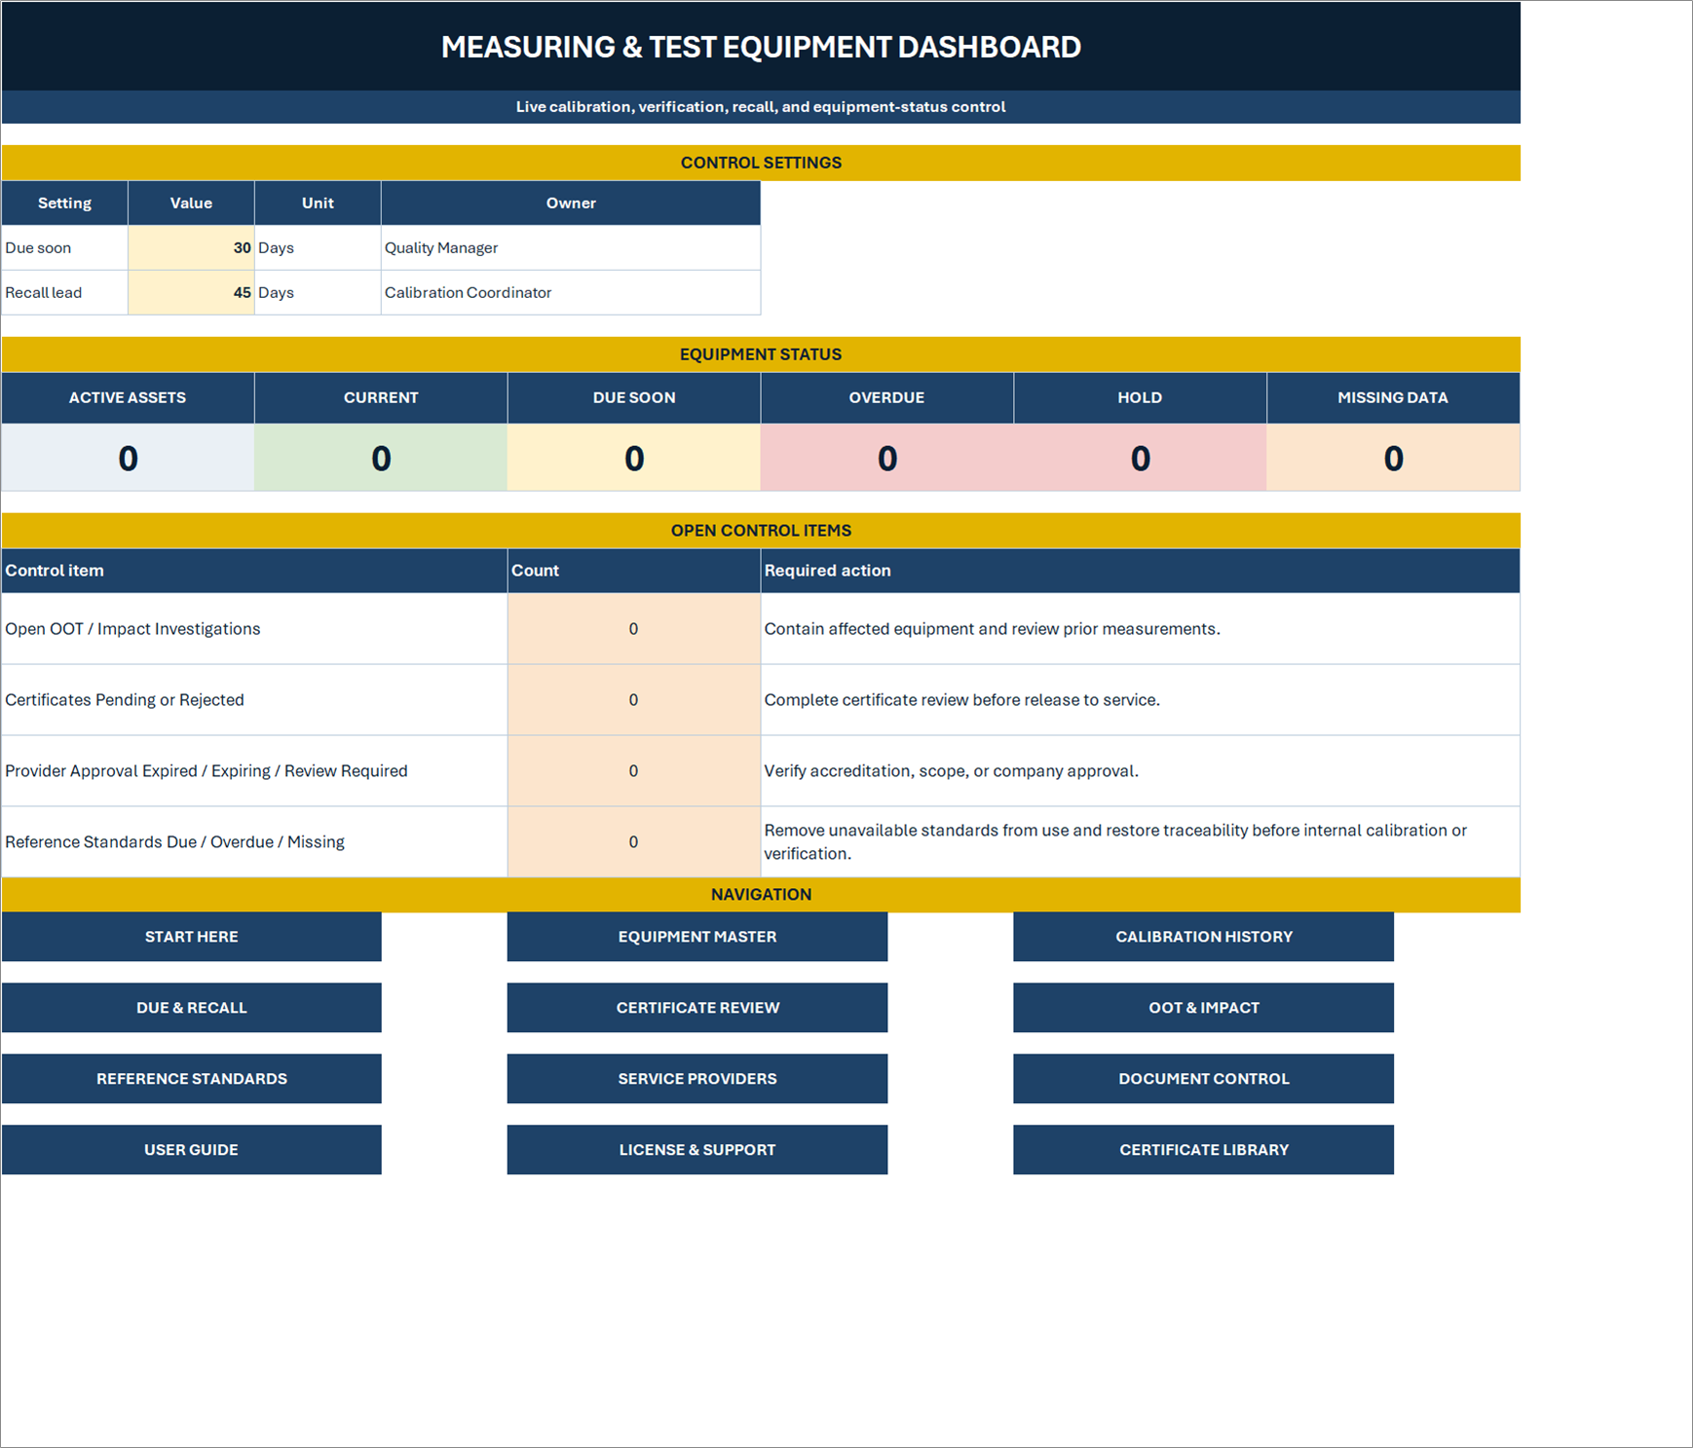Viewport: 1693px width, 1448px height.
Task: Open CERTIFICATE REVIEW page
Action: (697, 1008)
